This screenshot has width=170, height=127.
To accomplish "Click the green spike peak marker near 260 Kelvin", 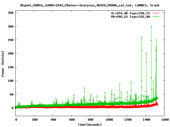I will [x=142, y=37].
